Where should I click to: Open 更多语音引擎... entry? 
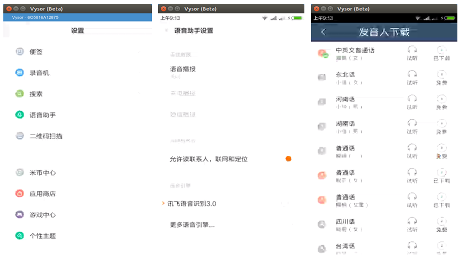pos(192,225)
